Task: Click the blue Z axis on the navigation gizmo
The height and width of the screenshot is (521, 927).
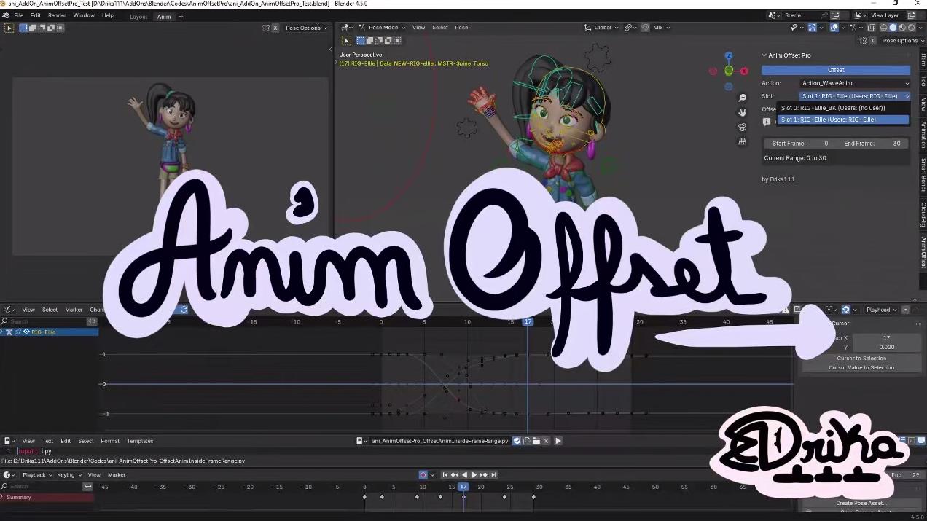Action: 729,56
